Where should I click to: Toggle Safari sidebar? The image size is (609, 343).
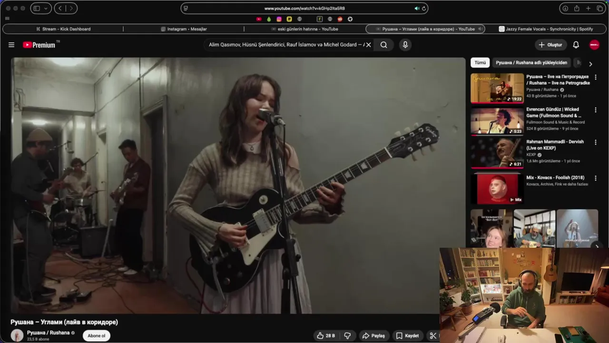(x=36, y=8)
